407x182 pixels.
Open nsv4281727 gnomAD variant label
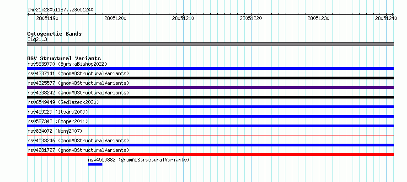click(78, 150)
